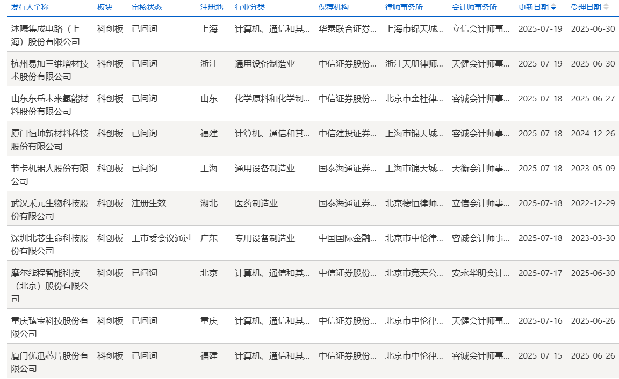Open 武汉禾元生物科技股份有限公司 entry

coord(49,209)
